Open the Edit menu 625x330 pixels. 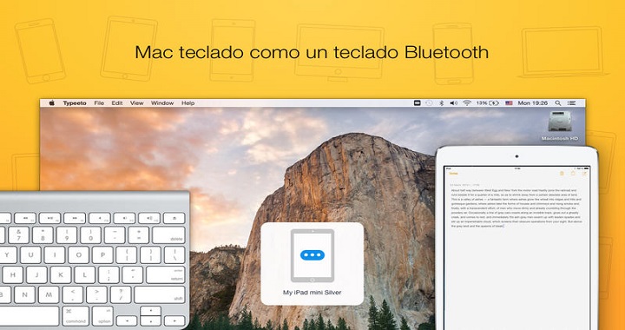click(x=117, y=102)
